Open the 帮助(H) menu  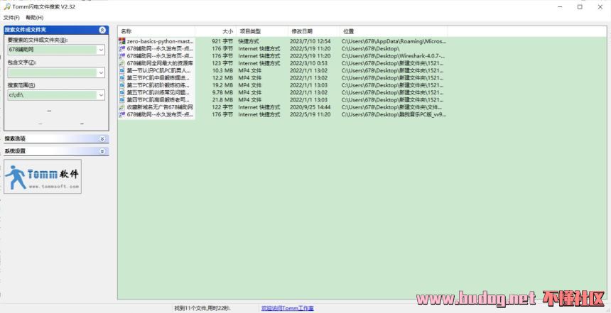[x=34, y=17]
